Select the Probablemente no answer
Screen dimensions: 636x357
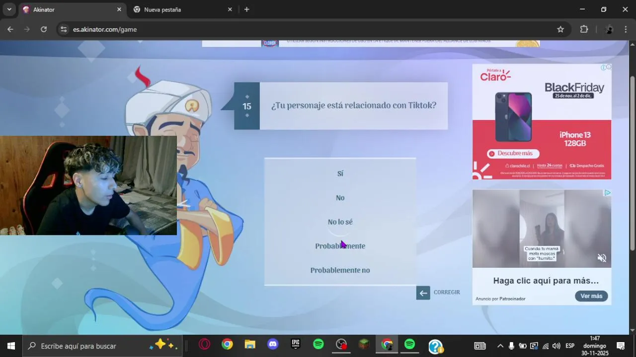click(340, 270)
